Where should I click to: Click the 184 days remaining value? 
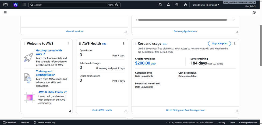tap(199, 63)
